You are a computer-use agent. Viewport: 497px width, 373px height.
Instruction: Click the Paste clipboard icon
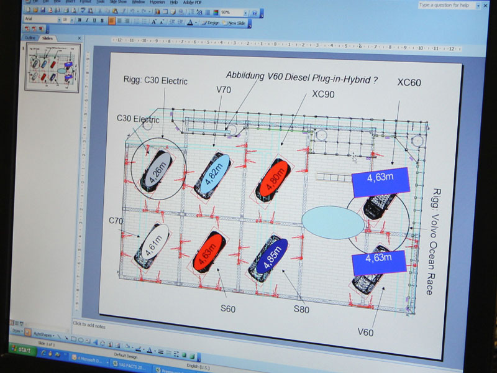(115, 11)
